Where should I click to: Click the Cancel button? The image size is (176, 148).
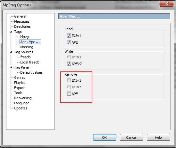point(131,137)
